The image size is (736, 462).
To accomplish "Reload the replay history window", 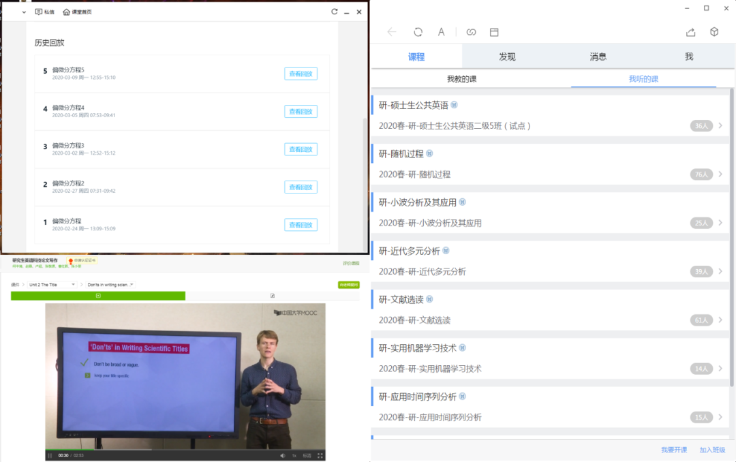I will tap(334, 12).
